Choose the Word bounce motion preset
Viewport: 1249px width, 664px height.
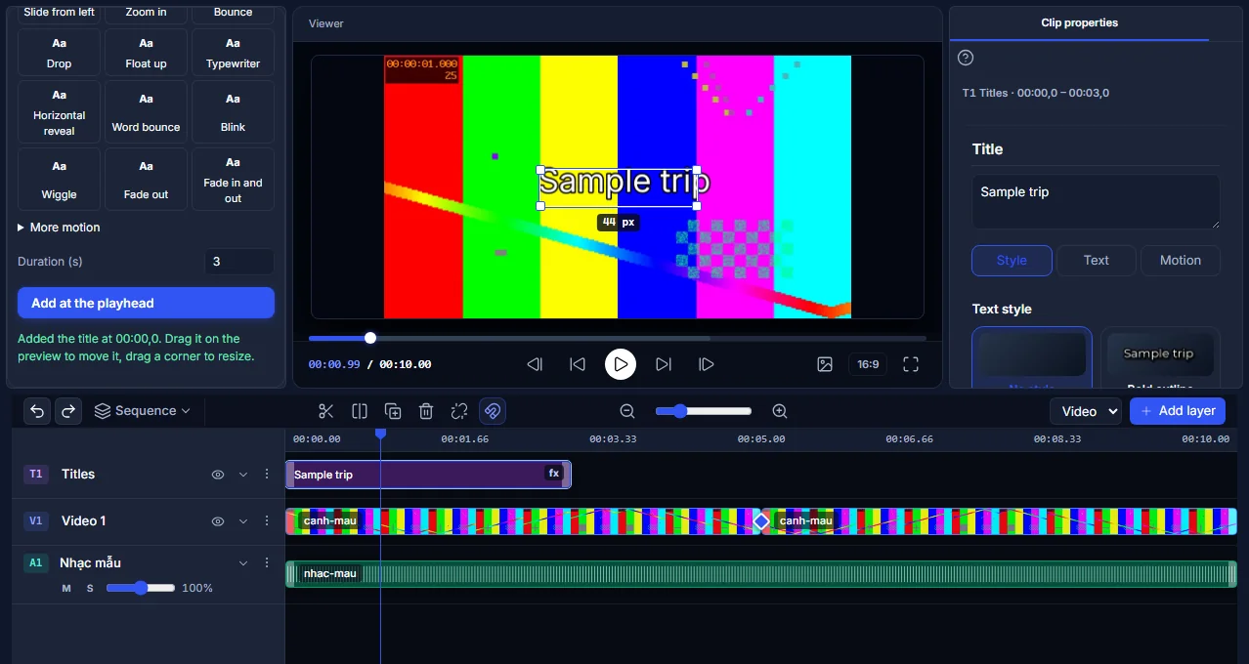coord(146,112)
